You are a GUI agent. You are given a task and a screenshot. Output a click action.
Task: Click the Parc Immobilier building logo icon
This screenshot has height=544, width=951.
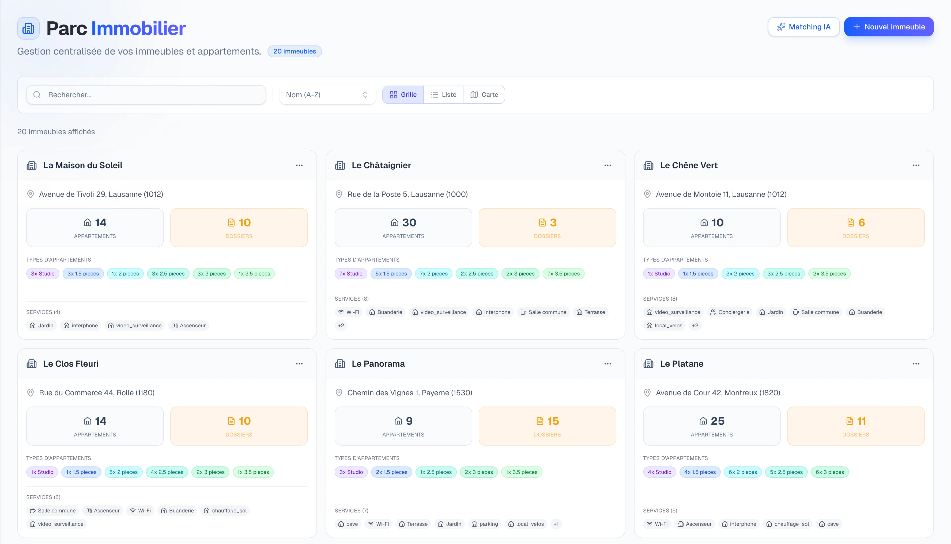point(28,28)
